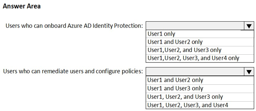Viewport: 256px width, 111px height.
Task: Click the 'Azure AD Identity Protection' text
Action: 105,26
